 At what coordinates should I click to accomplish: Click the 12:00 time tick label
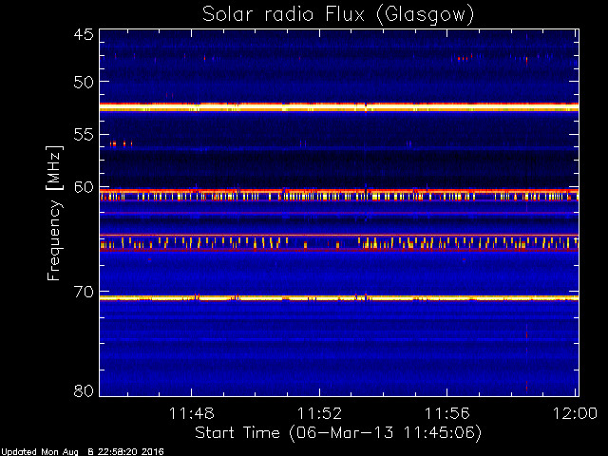coord(575,413)
